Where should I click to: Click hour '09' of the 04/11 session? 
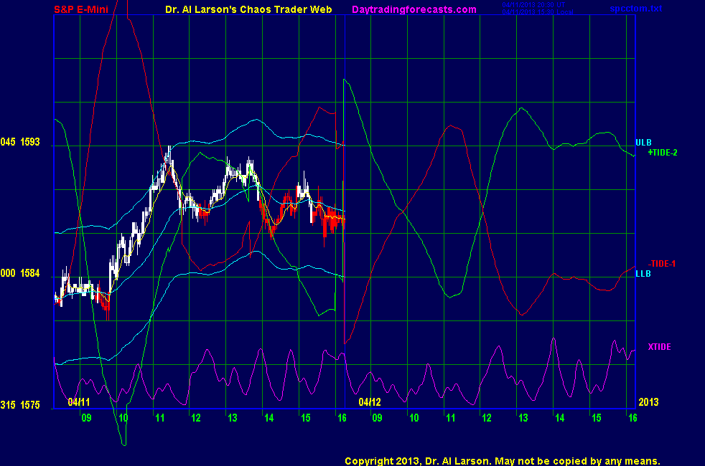tap(86, 418)
